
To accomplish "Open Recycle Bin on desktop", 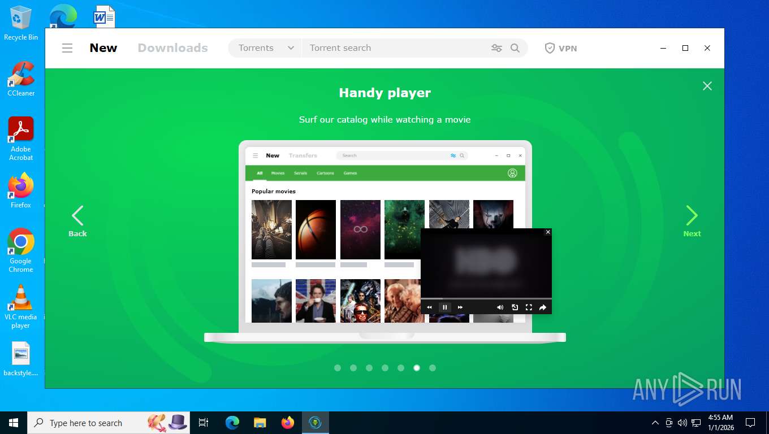I will click(21, 23).
